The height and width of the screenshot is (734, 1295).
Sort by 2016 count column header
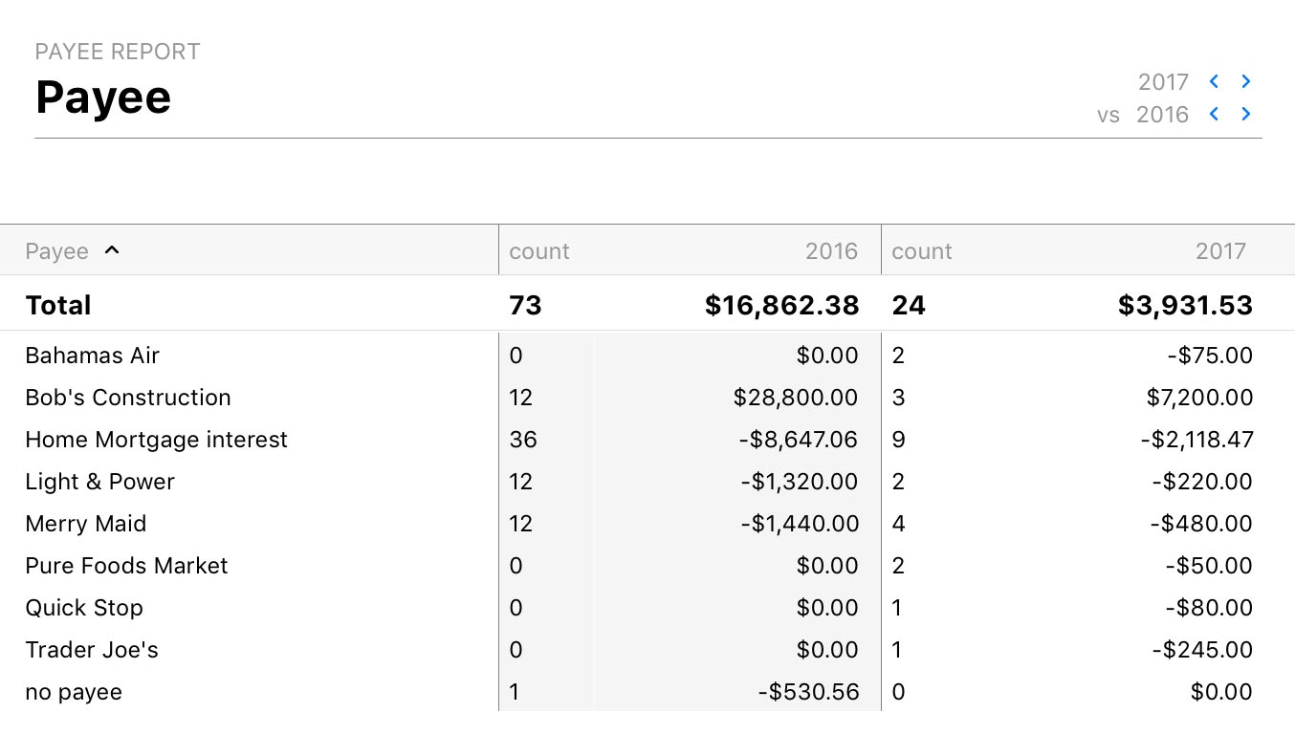(539, 251)
